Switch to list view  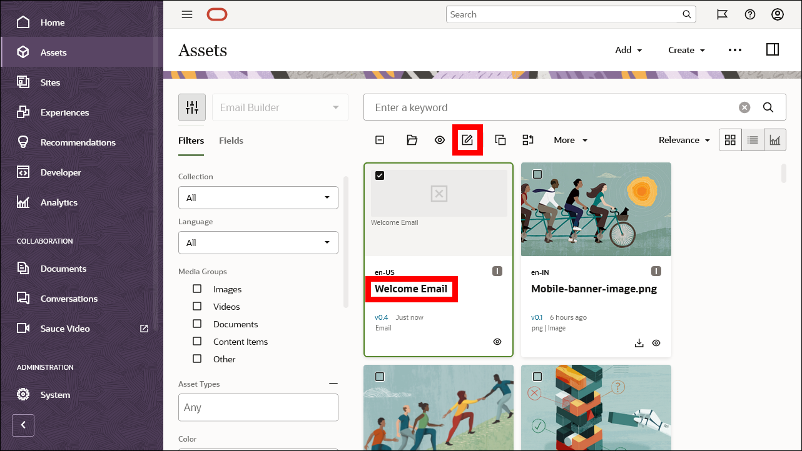(753, 140)
